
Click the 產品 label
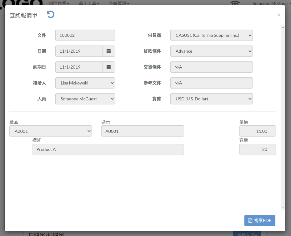14,122
